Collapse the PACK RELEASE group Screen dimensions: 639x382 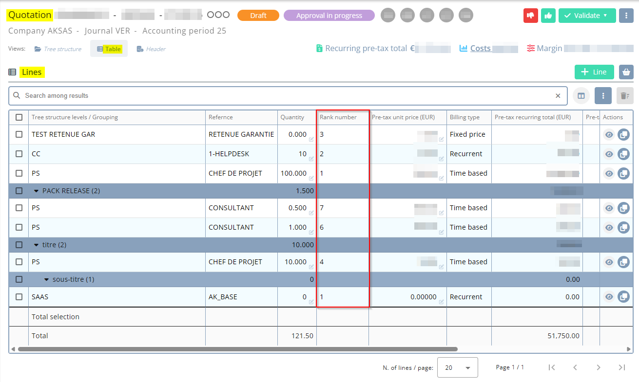click(x=36, y=191)
